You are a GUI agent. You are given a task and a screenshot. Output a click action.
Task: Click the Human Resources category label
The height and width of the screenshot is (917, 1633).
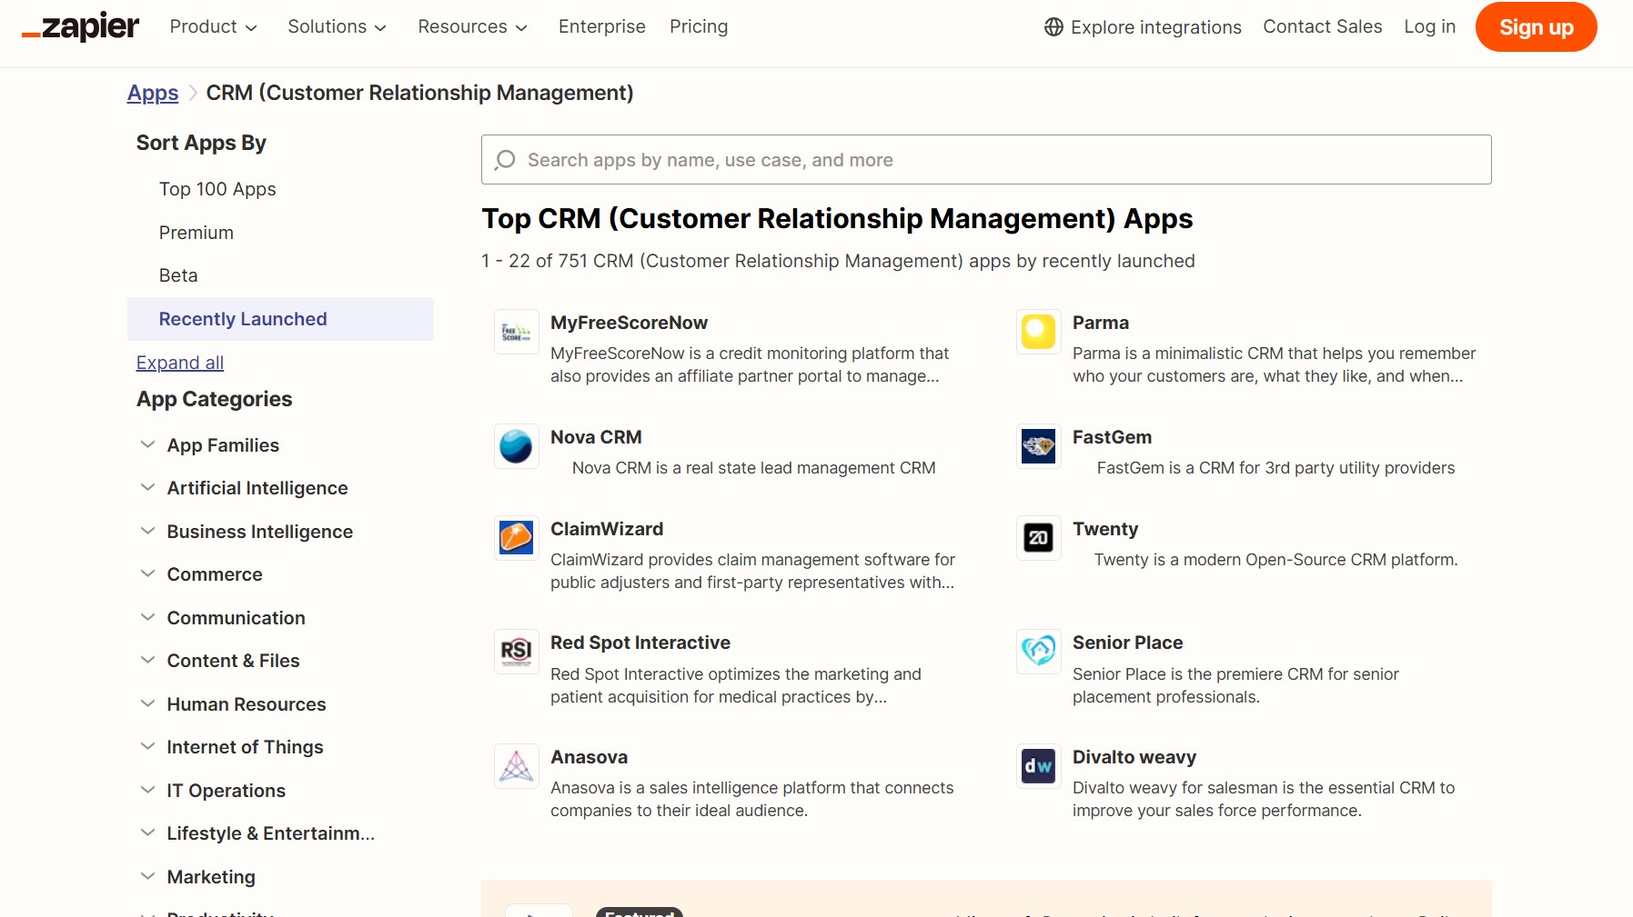(x=247, y=704)
